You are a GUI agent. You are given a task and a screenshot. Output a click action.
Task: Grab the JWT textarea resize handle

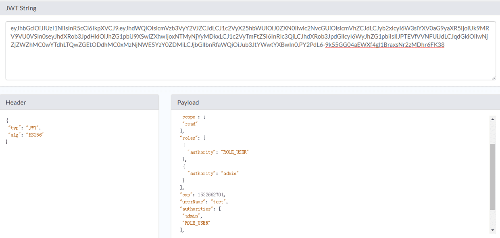point(493,78)
